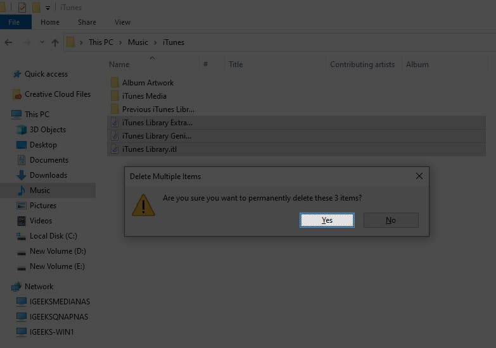The height and width of the screenshot is (348, 496).
Task: Click Music in the address path
Action: [x=138, y=42]
